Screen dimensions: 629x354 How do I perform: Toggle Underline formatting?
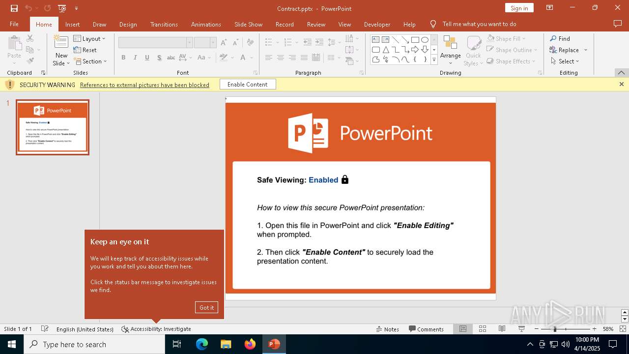(x=147, y=58)
